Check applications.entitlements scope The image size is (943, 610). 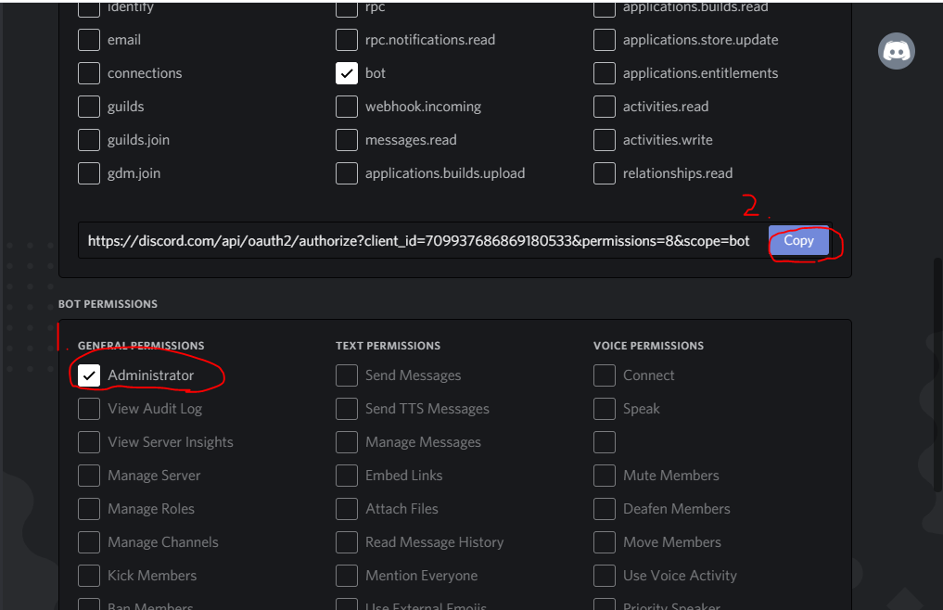click(605, 73)
